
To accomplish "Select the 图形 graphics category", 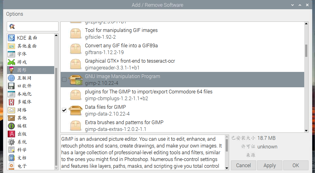I will 22,70.
